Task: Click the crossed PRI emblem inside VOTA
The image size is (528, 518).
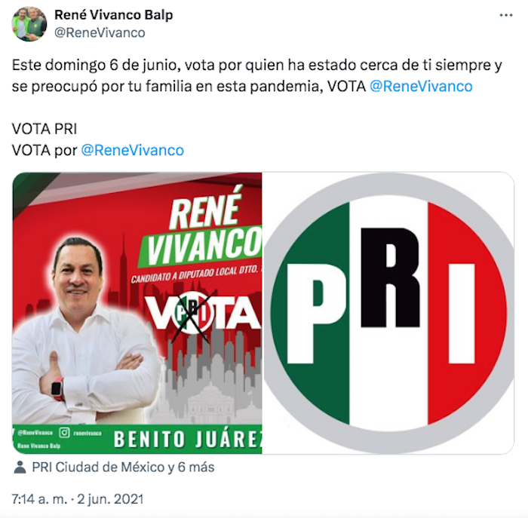Action: pyautogui.click(x=192, y=314)
